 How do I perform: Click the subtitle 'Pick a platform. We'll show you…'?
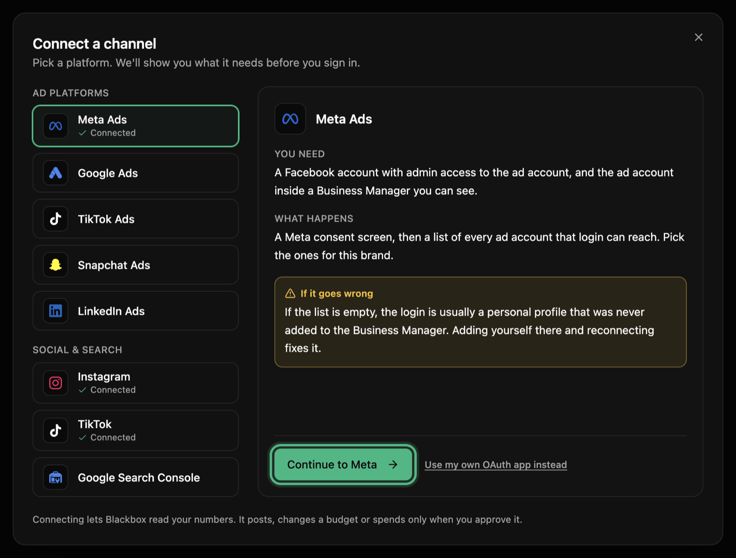[x=196, y=63]
